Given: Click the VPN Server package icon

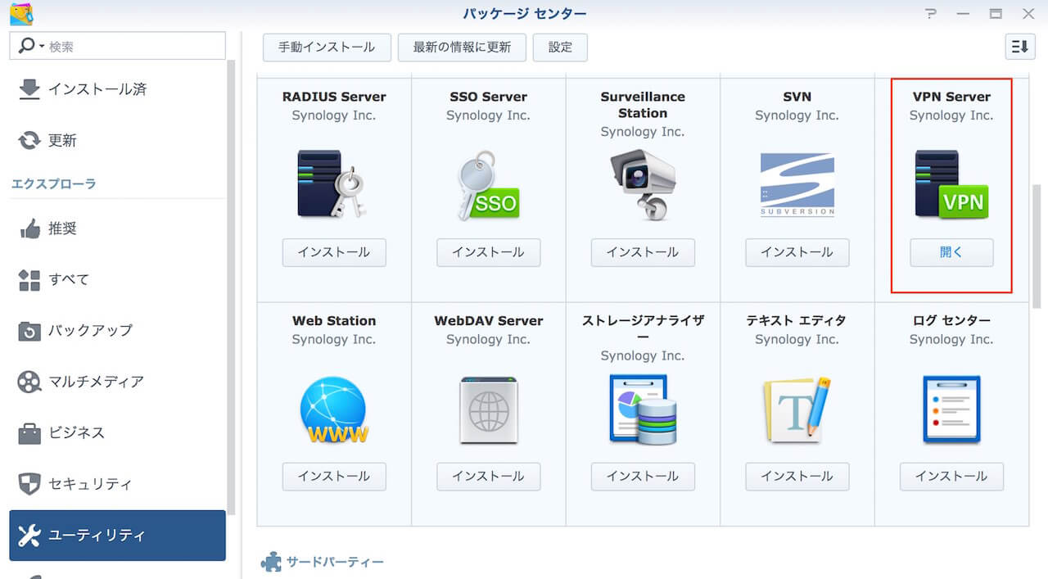Looking at the screenshot, I should (951, 184).
